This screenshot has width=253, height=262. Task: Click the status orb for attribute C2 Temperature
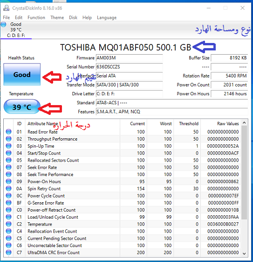pyautogui.click(x=8, y=224)
